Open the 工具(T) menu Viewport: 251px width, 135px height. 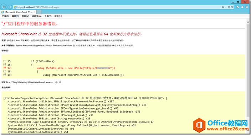pyautogui.click(x=48, y=16)
